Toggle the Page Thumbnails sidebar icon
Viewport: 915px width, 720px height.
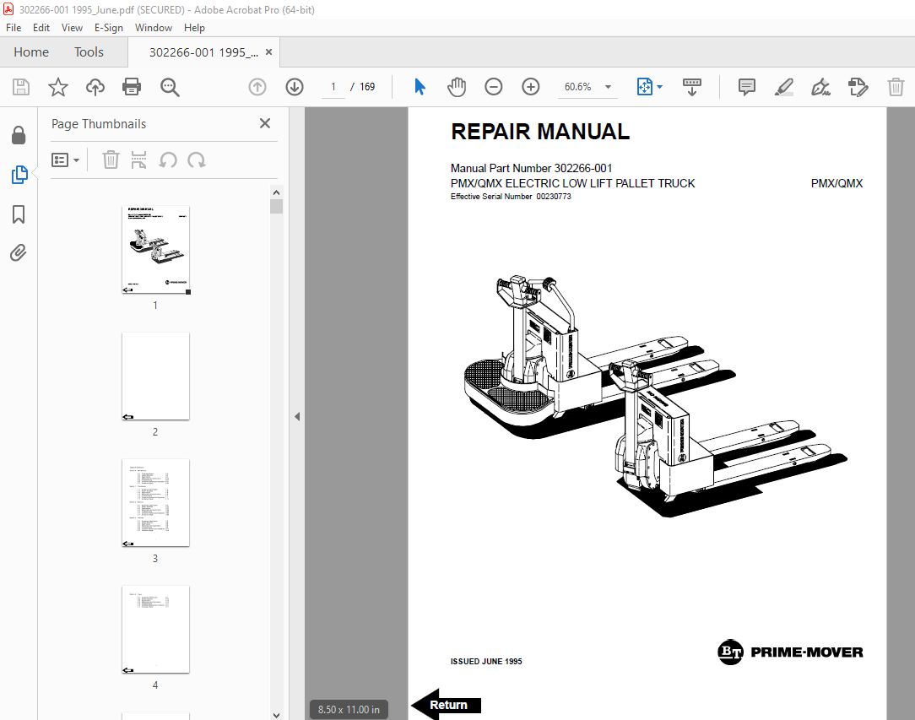pyautogui.click(x=19, y=175)
